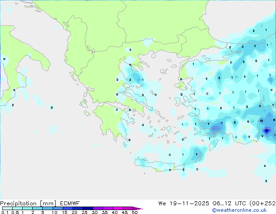Click the 45–50 mm legend color swatch

(128, 208)
